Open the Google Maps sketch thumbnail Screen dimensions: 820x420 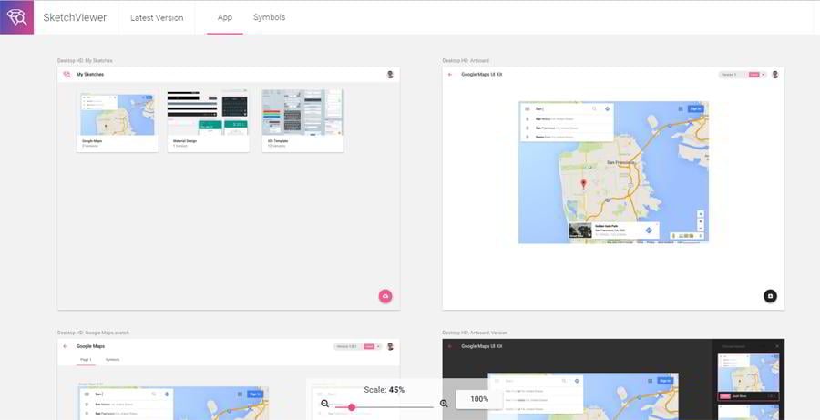[117, 113]
